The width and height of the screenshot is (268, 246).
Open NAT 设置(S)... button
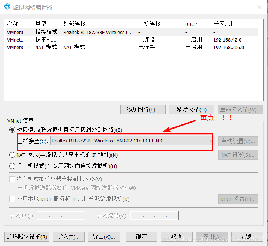(x=238, y=155)
